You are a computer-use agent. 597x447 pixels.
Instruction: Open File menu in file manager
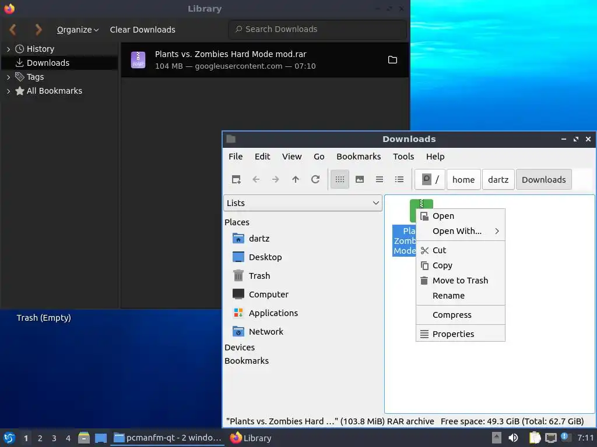click(x=236, y=157)
